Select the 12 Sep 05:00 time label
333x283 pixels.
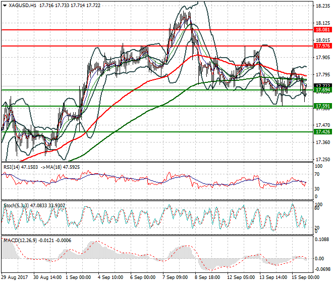coord(241,277)
